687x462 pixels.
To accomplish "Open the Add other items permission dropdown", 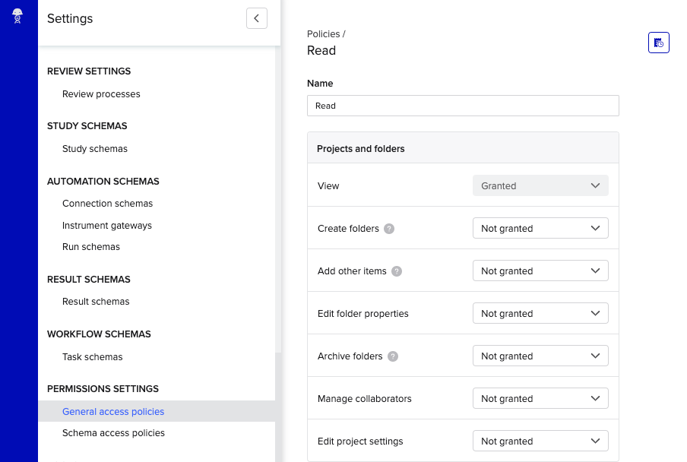I will click(x=540, y=271).
